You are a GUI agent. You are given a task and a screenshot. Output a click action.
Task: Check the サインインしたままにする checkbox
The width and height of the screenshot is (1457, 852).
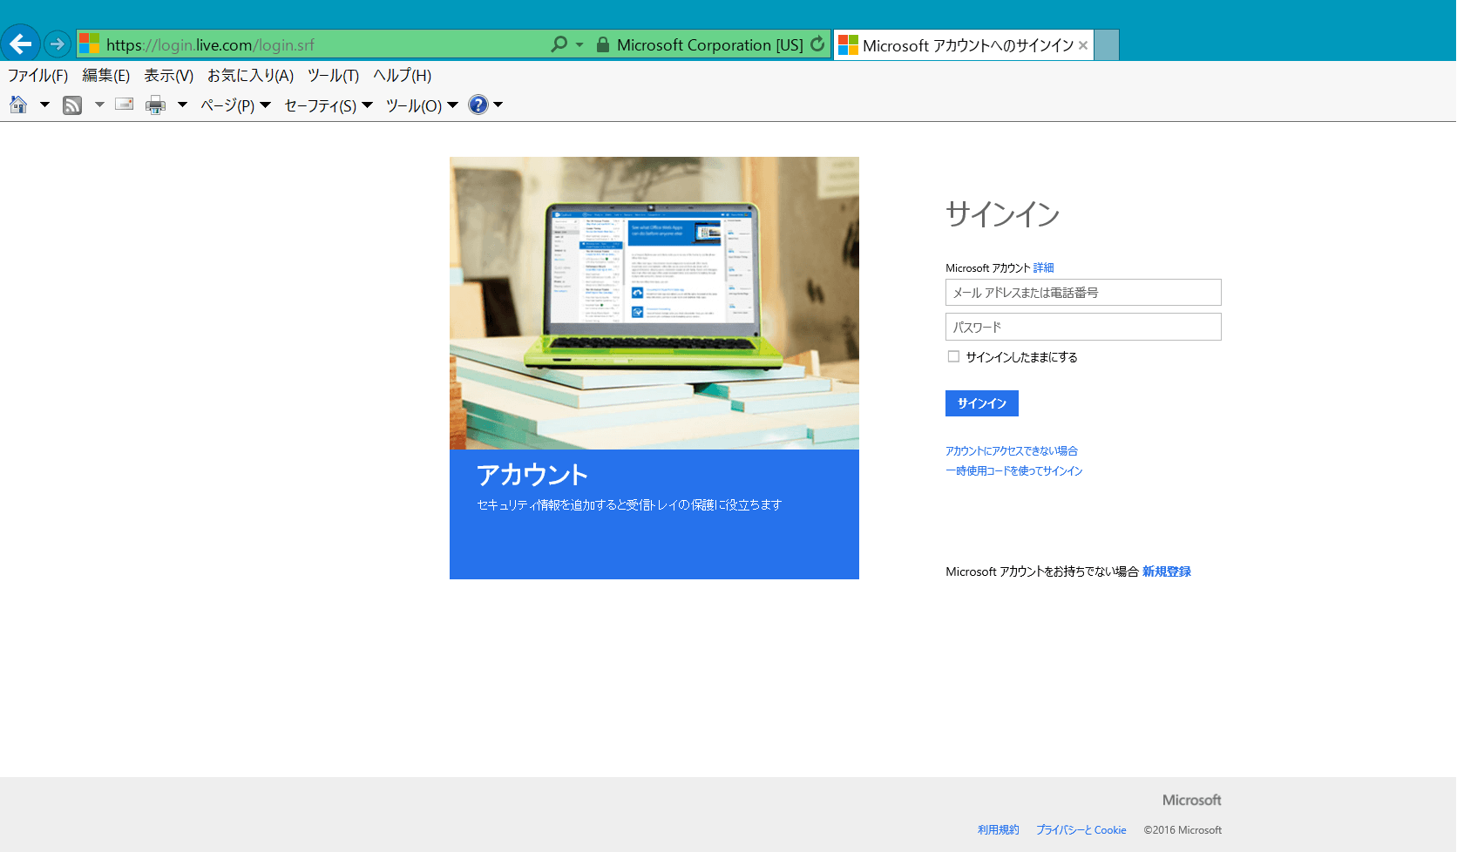[x=953, y=356]
